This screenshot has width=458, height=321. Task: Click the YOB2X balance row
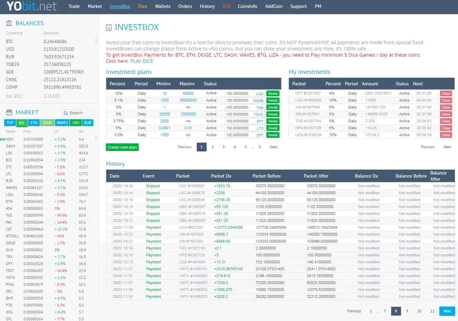[48, 64]
